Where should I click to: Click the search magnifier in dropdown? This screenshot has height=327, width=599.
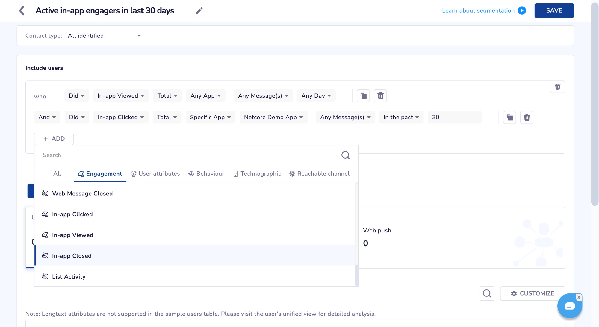tap(346, 155)
